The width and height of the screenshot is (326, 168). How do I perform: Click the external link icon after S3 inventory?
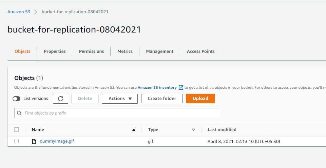181,87
